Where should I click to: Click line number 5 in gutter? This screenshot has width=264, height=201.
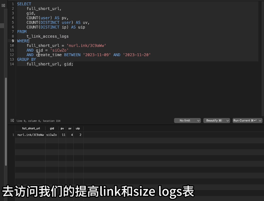(x=13, y=23)
